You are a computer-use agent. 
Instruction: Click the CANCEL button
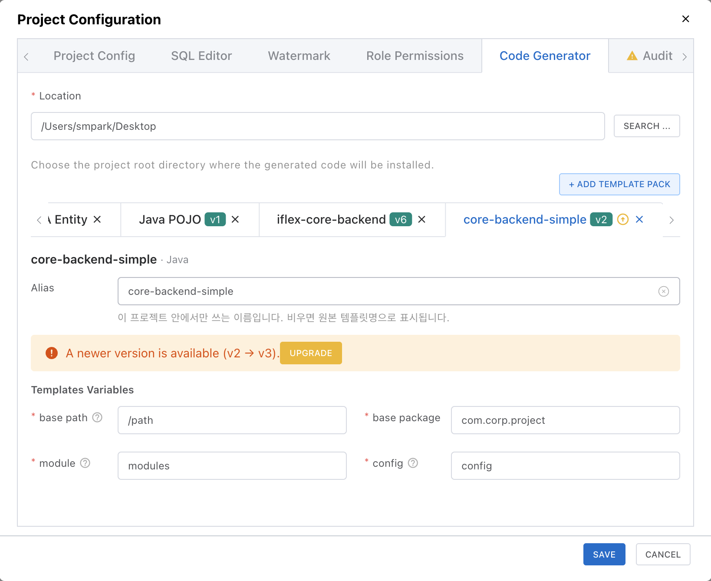point(663,555)
